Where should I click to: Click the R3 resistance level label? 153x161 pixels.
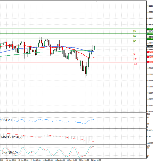pyautogui.click(x=135, y=31)
